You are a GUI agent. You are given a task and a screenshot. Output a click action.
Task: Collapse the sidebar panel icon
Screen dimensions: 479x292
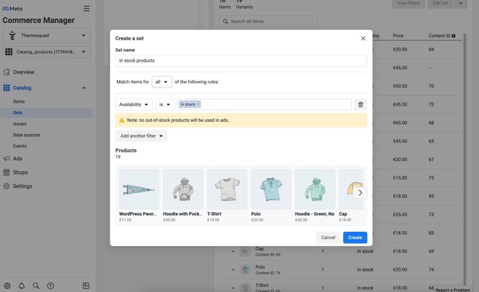point(86,286)
